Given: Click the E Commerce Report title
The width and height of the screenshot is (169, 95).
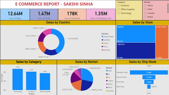Looking at the screenshot, I should click(54, 4).
